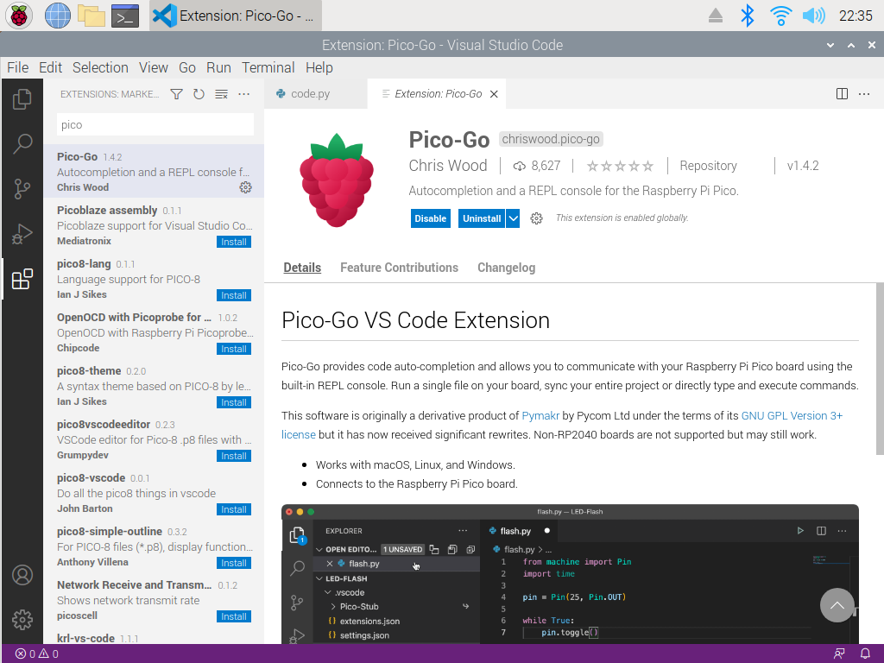Image resolution: width=884 pixels, height=663 pixels.
Task: Click errors and warnings status indicator
Action: 36,654
